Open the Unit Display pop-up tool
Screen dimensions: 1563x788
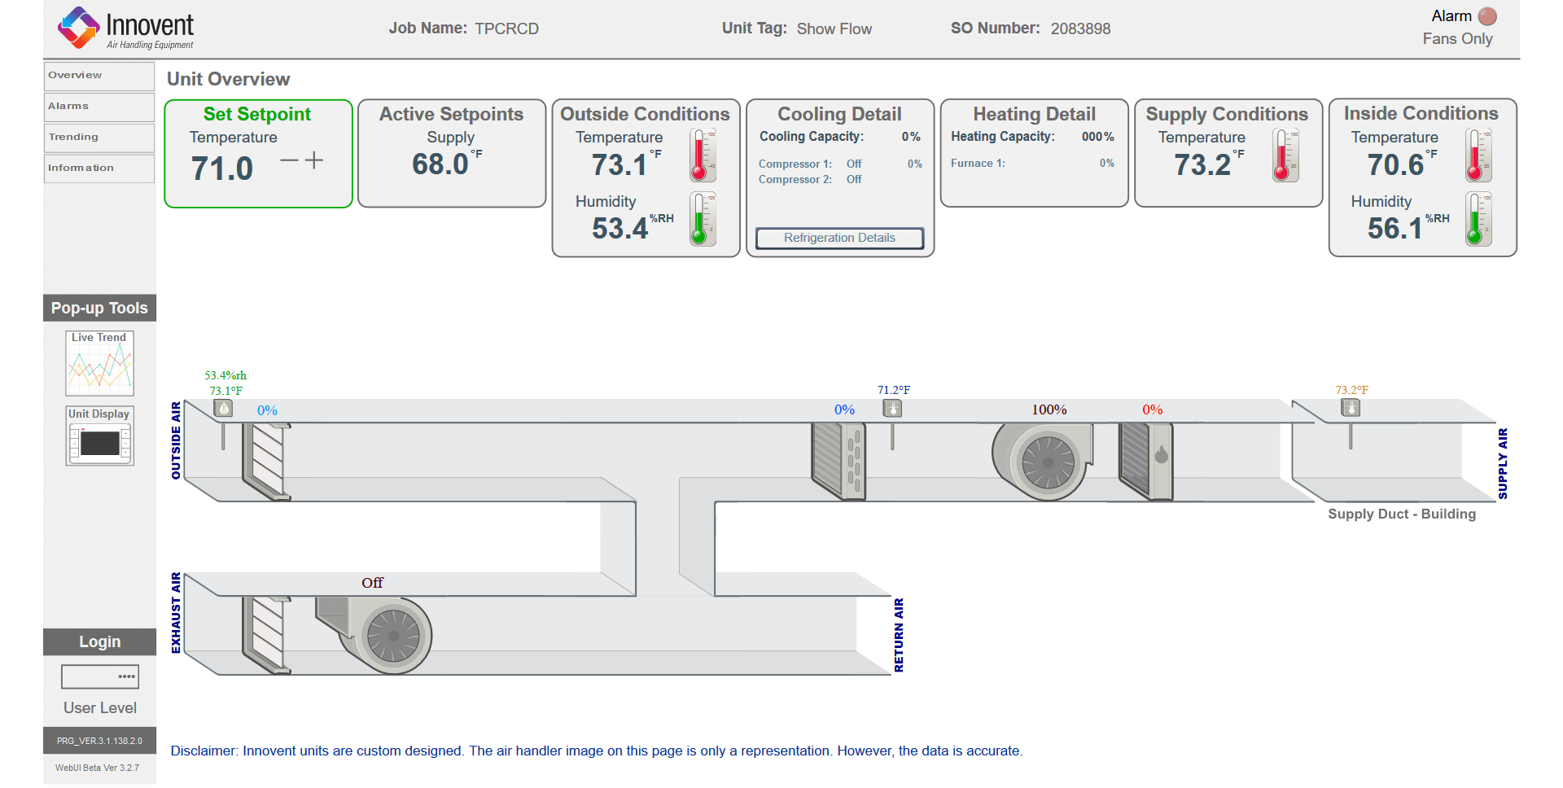tap(99, 436)
